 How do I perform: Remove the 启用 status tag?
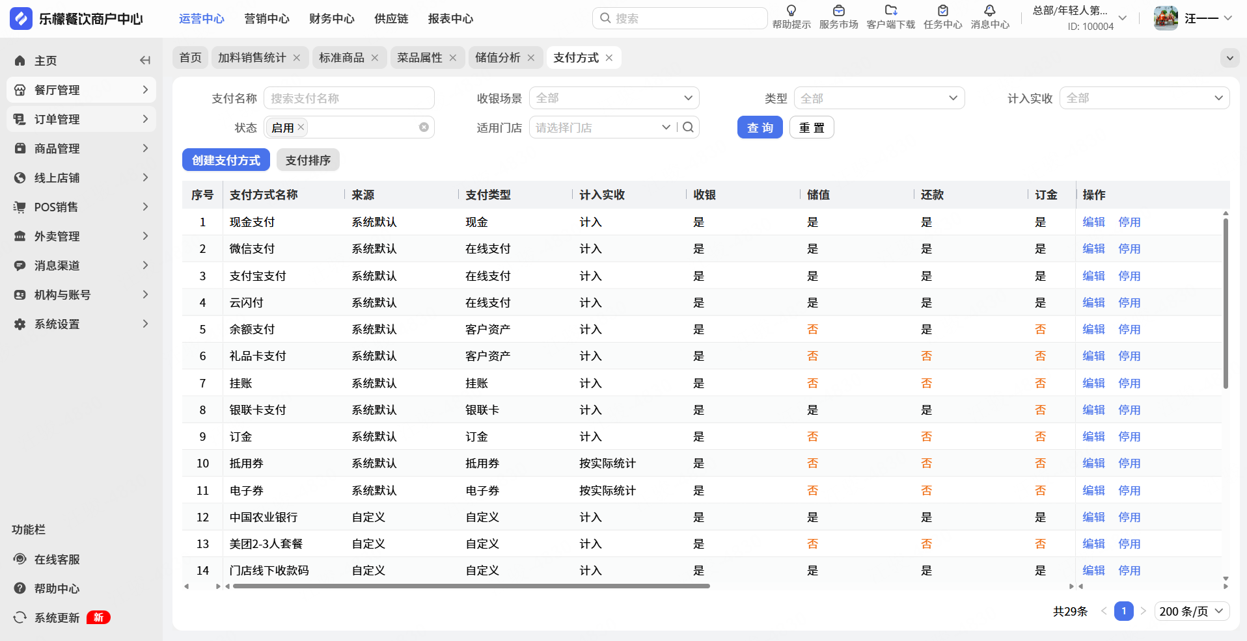[301, 127]
